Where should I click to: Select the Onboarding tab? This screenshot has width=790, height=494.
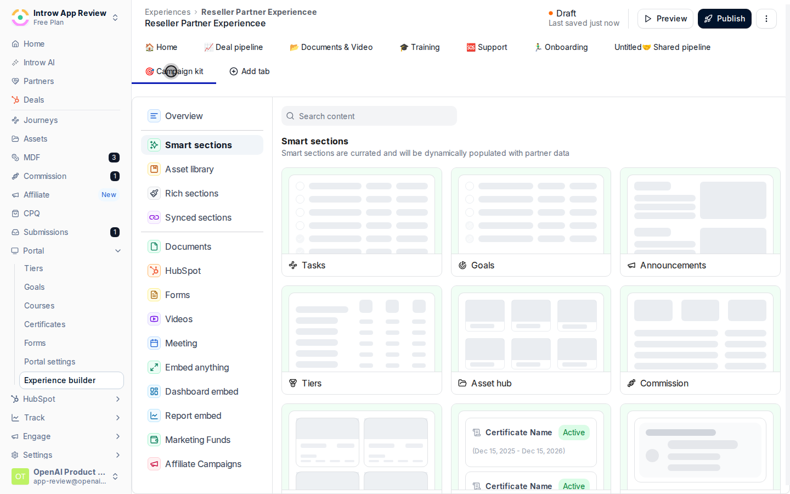[x=561, y=47]
